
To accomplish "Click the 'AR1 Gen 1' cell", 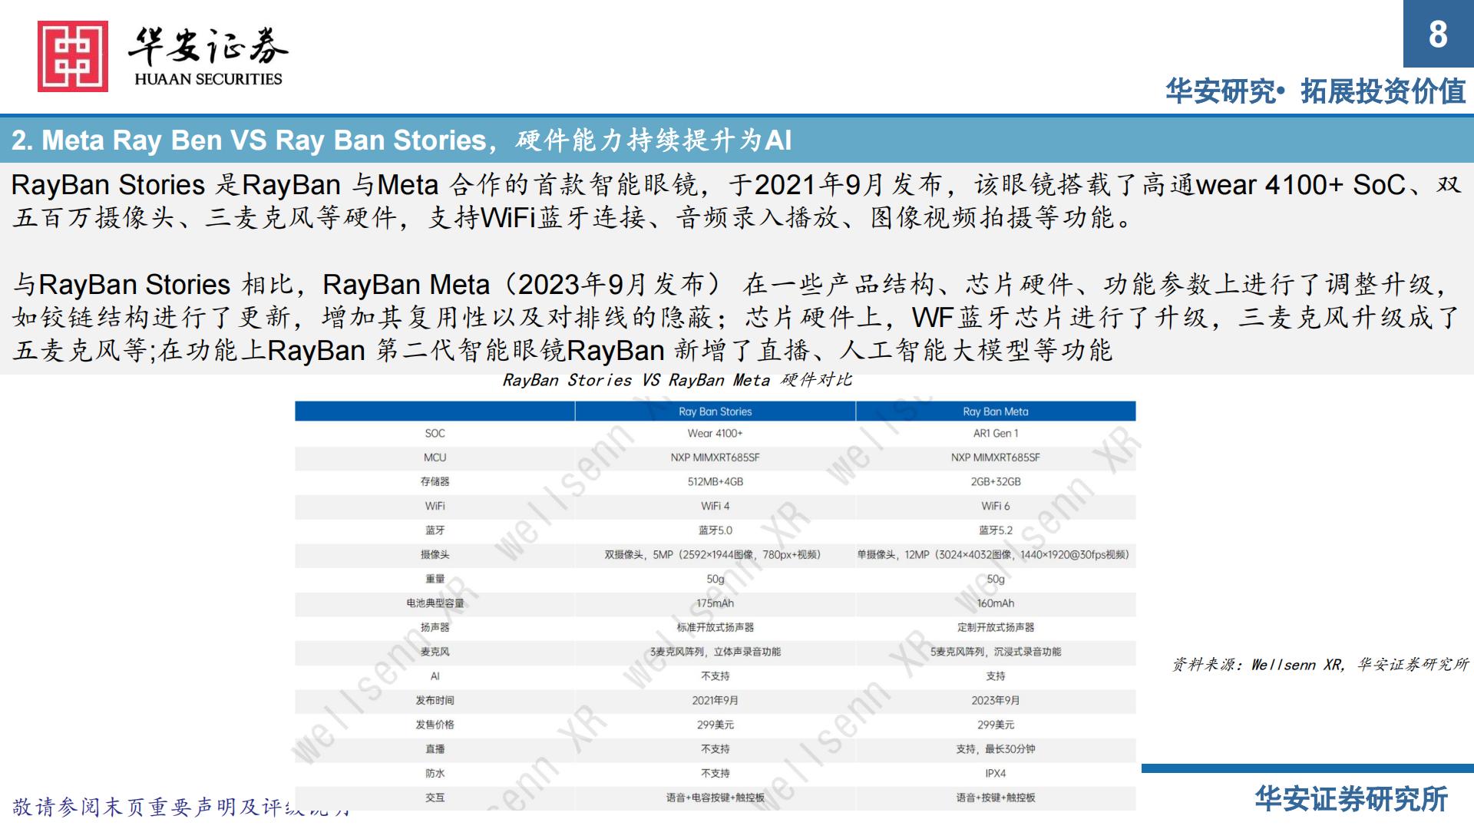I will point(996,433).
